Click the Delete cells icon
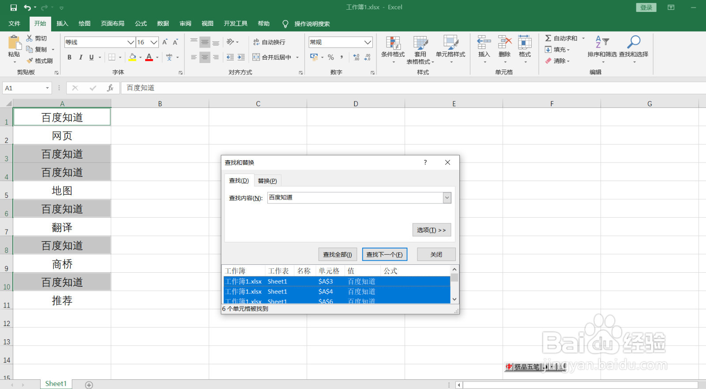This screenshot has height=389, width=706. click(x=504, y=43)
